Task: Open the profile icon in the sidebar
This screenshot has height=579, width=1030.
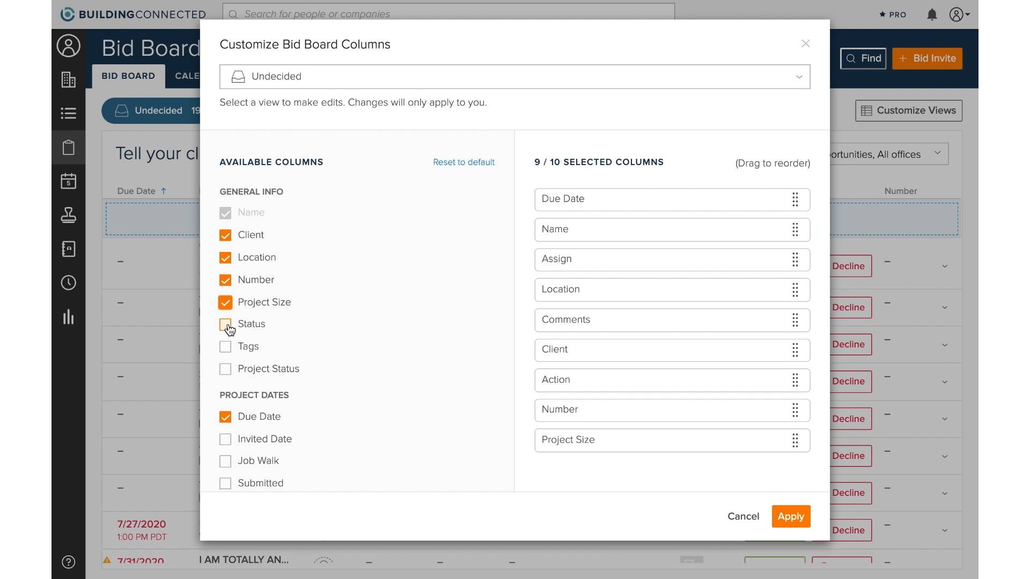Action: point(68,46)
